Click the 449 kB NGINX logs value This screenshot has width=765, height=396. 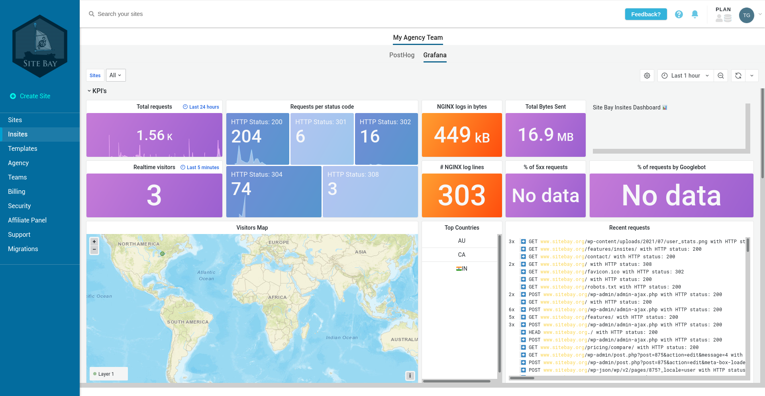tap(462, 135)
